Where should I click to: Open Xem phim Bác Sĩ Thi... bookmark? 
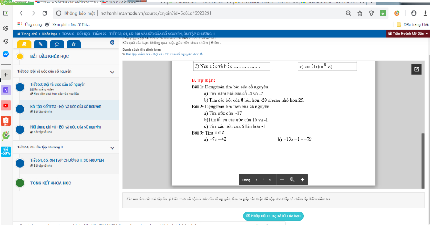coord(67,24)
